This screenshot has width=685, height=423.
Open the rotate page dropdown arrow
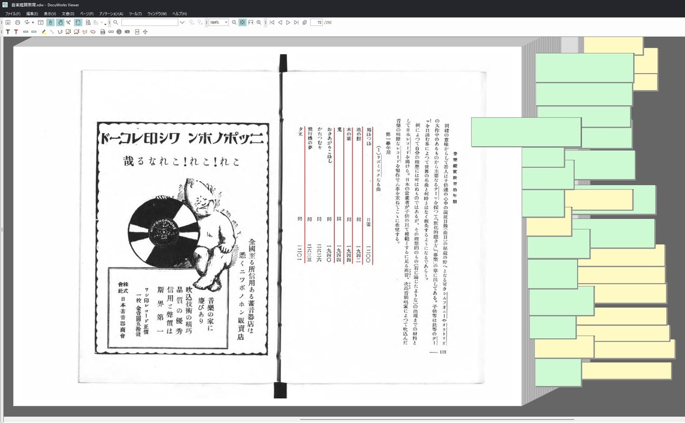click(x=33, y=22)
